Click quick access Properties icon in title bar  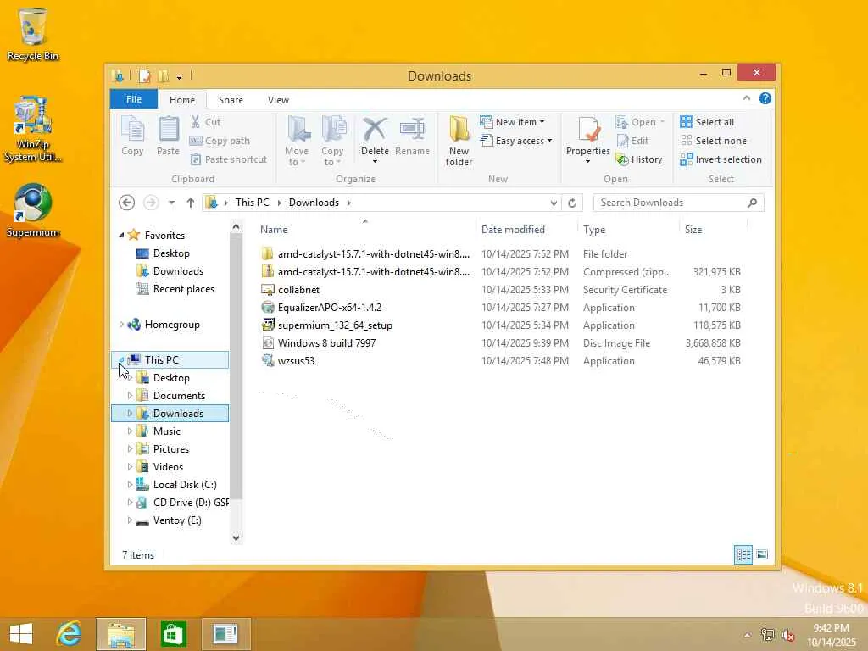[x=144, y=75]
